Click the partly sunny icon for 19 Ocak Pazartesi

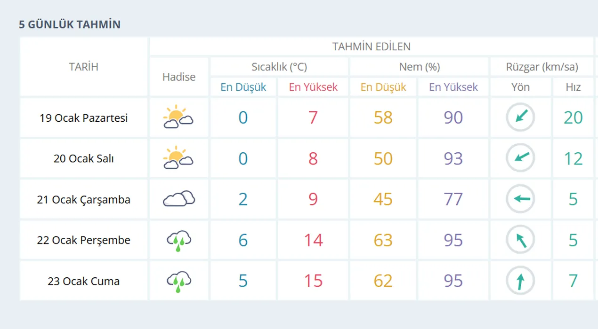click(178, 117)
